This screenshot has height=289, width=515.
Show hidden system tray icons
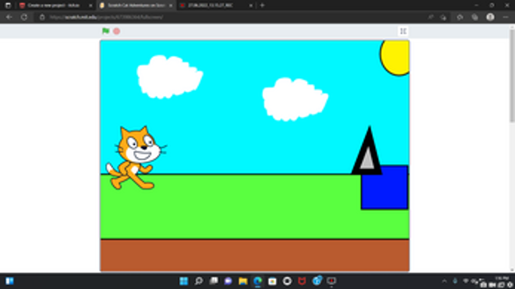(444, 281)
